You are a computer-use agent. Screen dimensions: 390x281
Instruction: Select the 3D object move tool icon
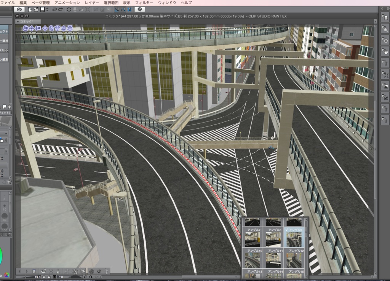click(x=45, y=29)
